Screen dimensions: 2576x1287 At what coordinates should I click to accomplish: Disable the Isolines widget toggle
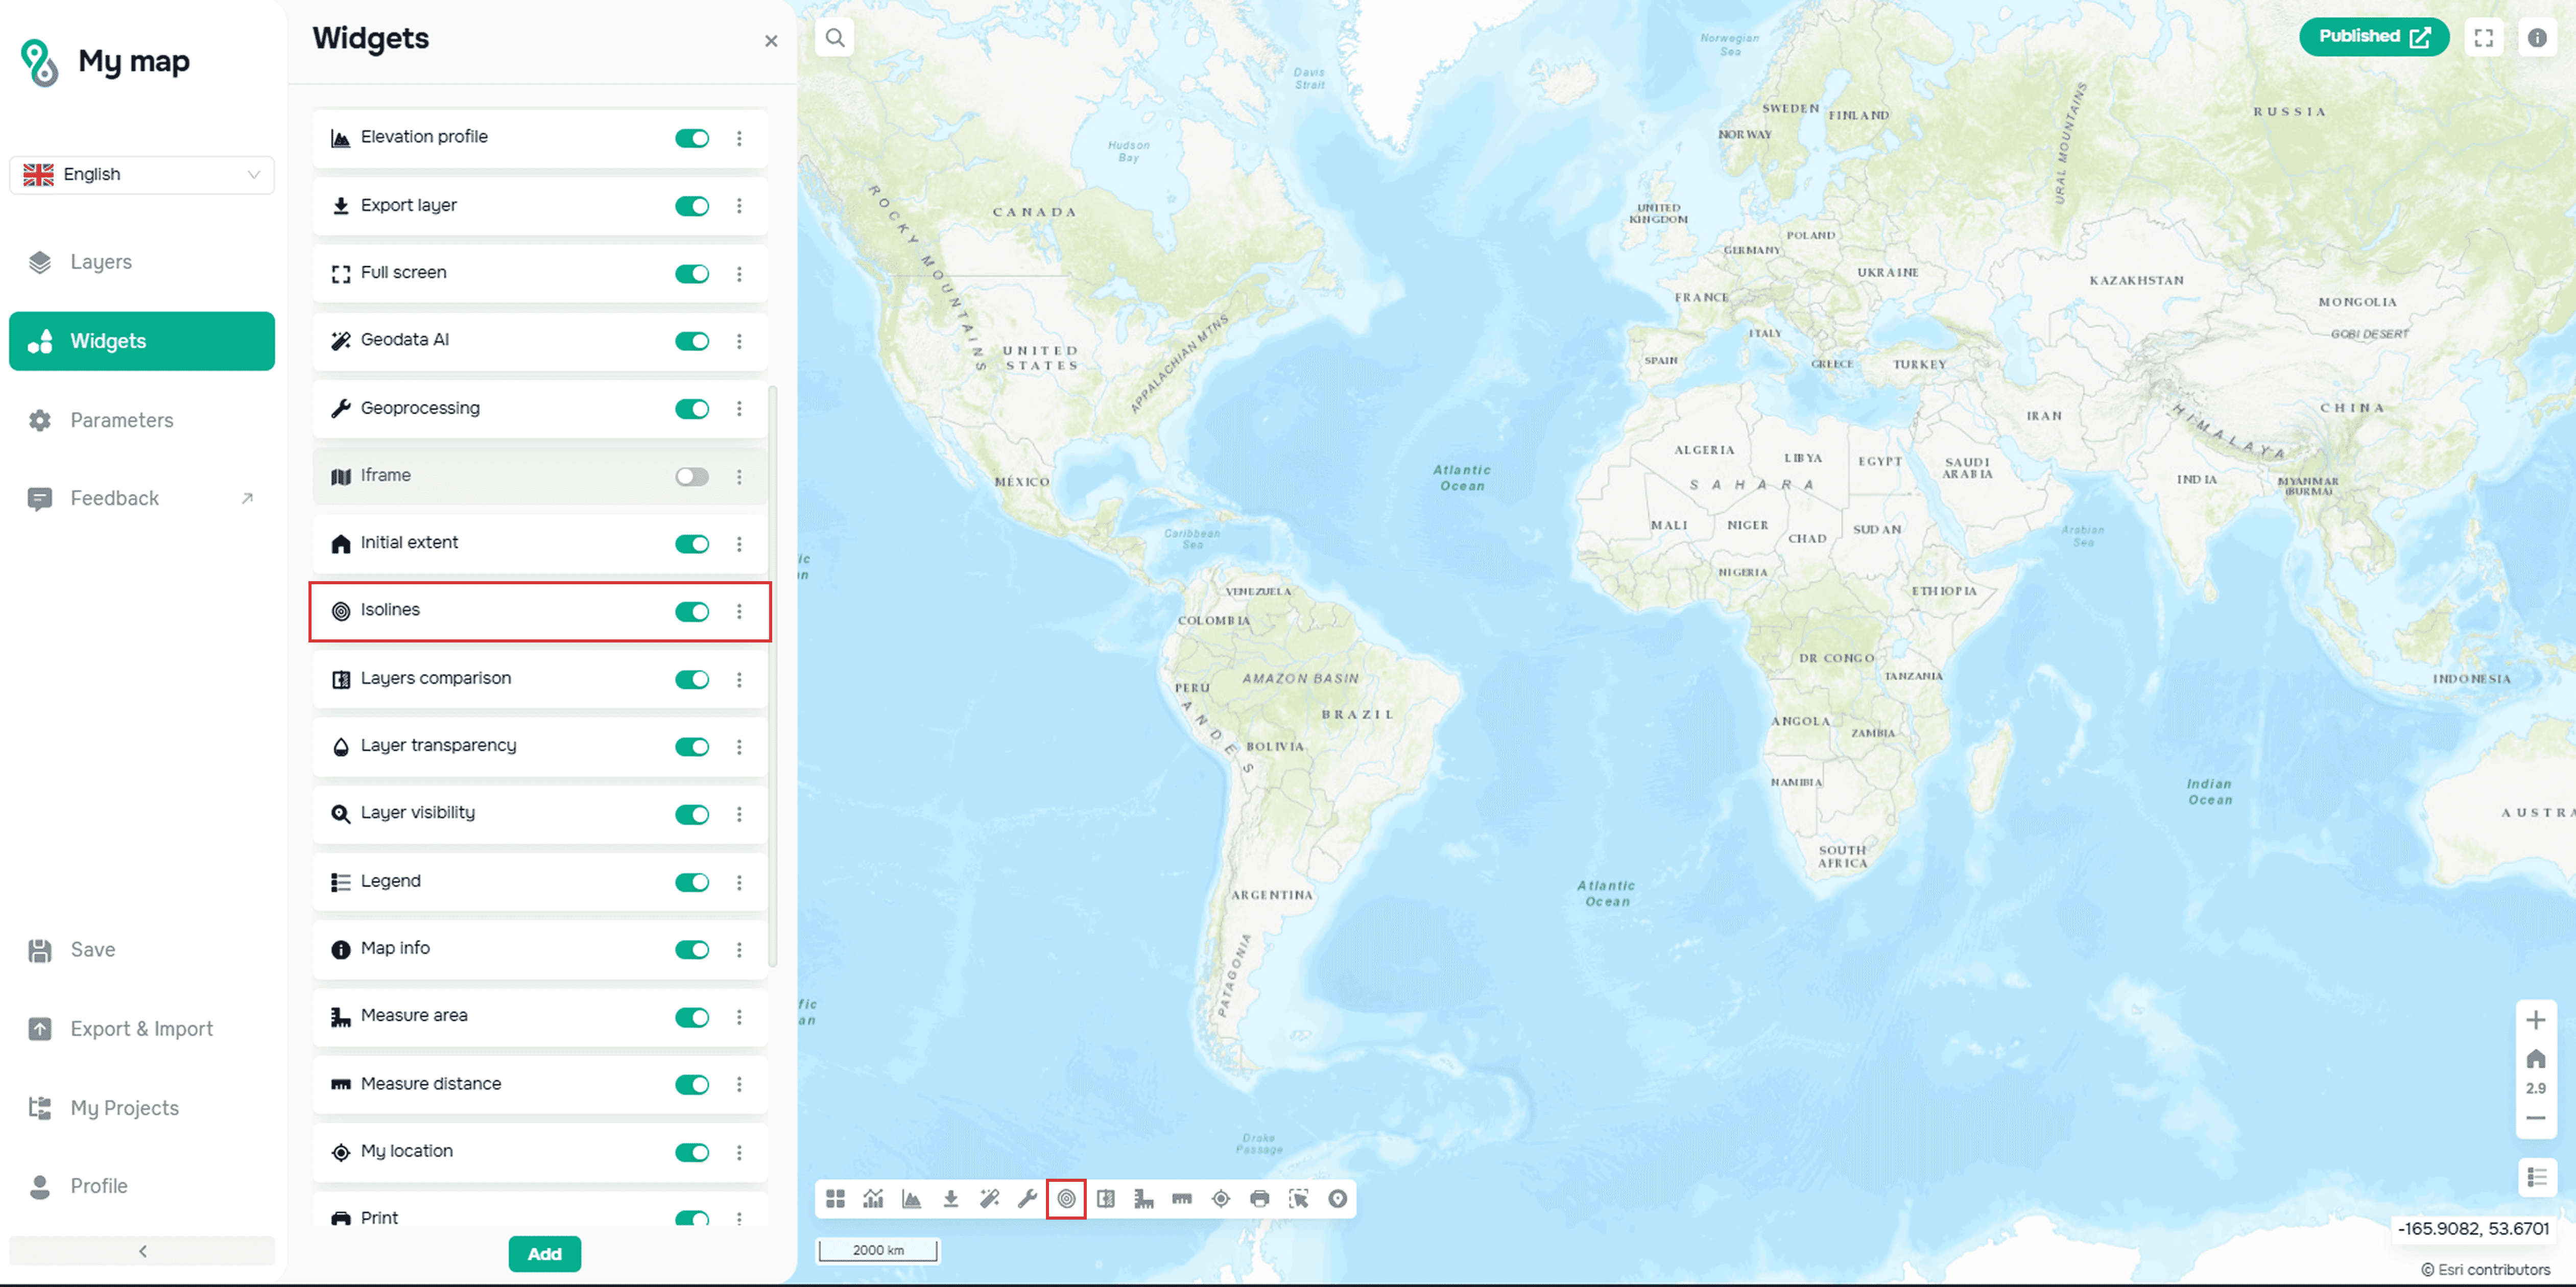click(691, 611)
